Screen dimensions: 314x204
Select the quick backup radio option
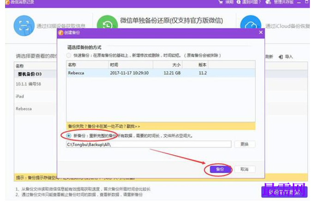coord(69,55)
